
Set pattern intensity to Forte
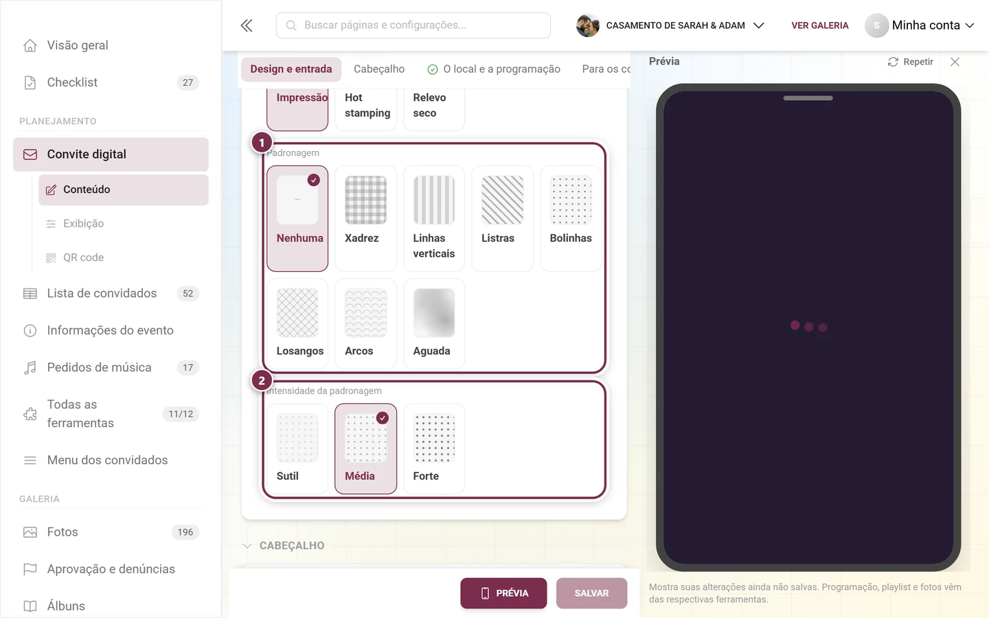pyautogui.click(x=434, y=448)
